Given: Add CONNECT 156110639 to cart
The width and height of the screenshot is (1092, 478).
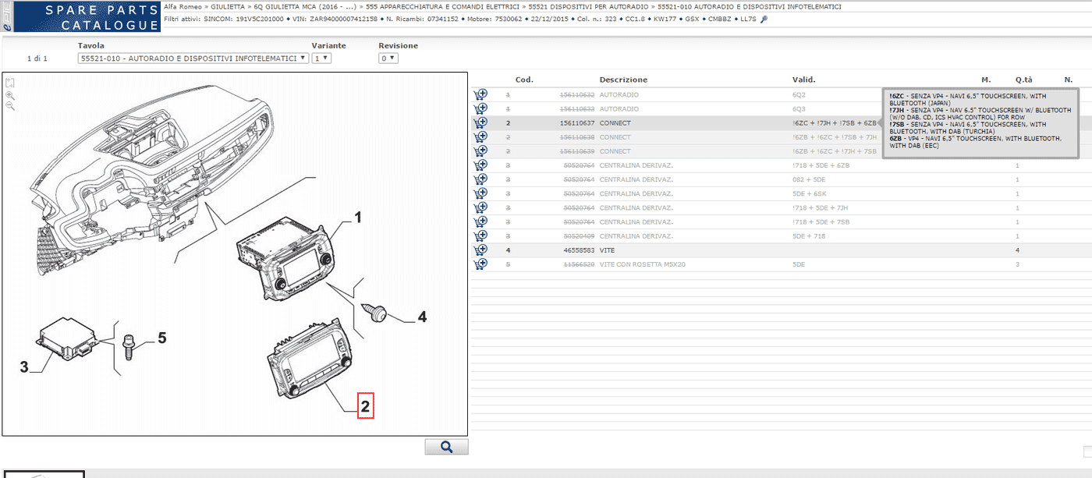Looking at the screenshot, I should click(x=480, y=150).
